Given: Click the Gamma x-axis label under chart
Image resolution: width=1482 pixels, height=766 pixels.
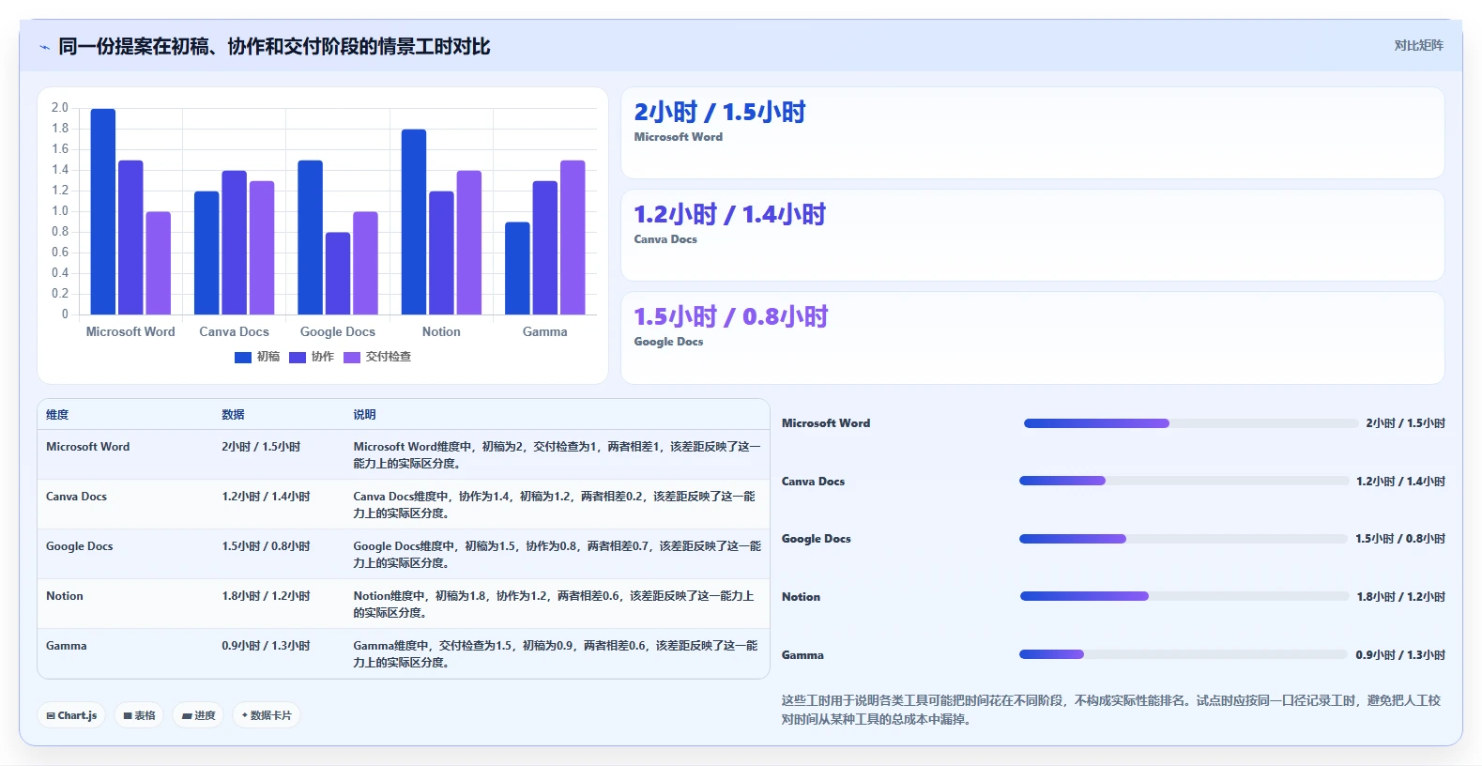Looking at the screenshot, I should click(545, 332).
